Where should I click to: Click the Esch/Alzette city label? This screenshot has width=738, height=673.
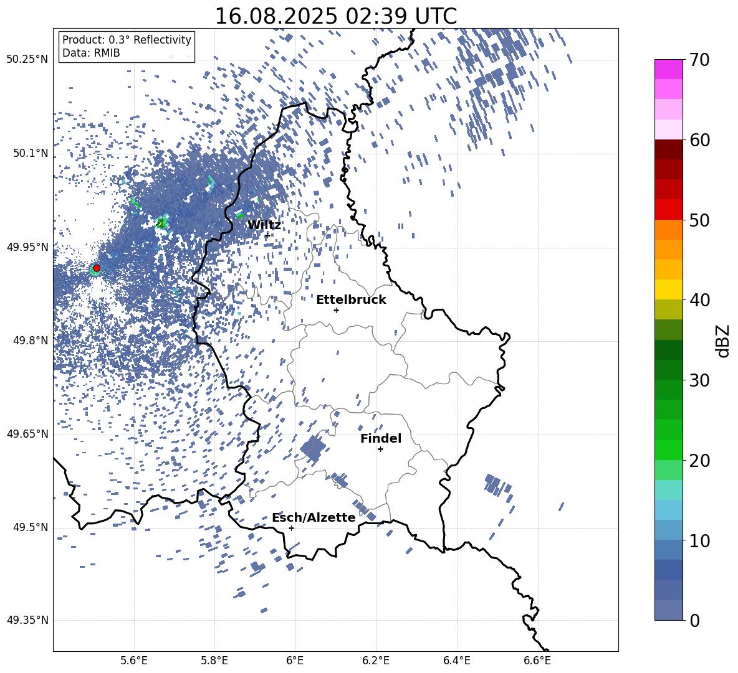pos(314,518)
